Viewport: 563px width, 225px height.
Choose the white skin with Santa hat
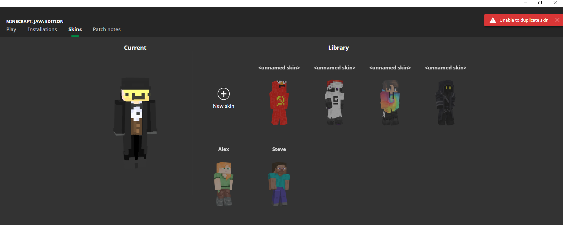[x=334, y=103]
